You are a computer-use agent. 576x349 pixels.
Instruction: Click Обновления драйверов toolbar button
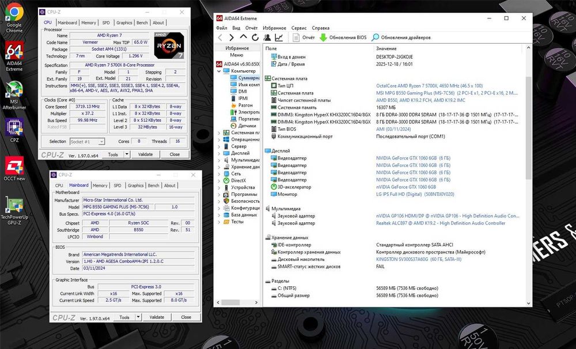click(x=401, y=37)
